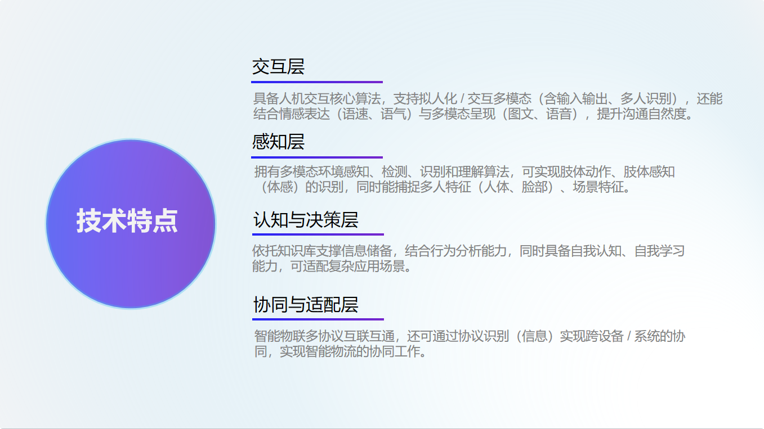Click the line starting with 依托知识库
This screenshot has width=764, height=429.
468,251
